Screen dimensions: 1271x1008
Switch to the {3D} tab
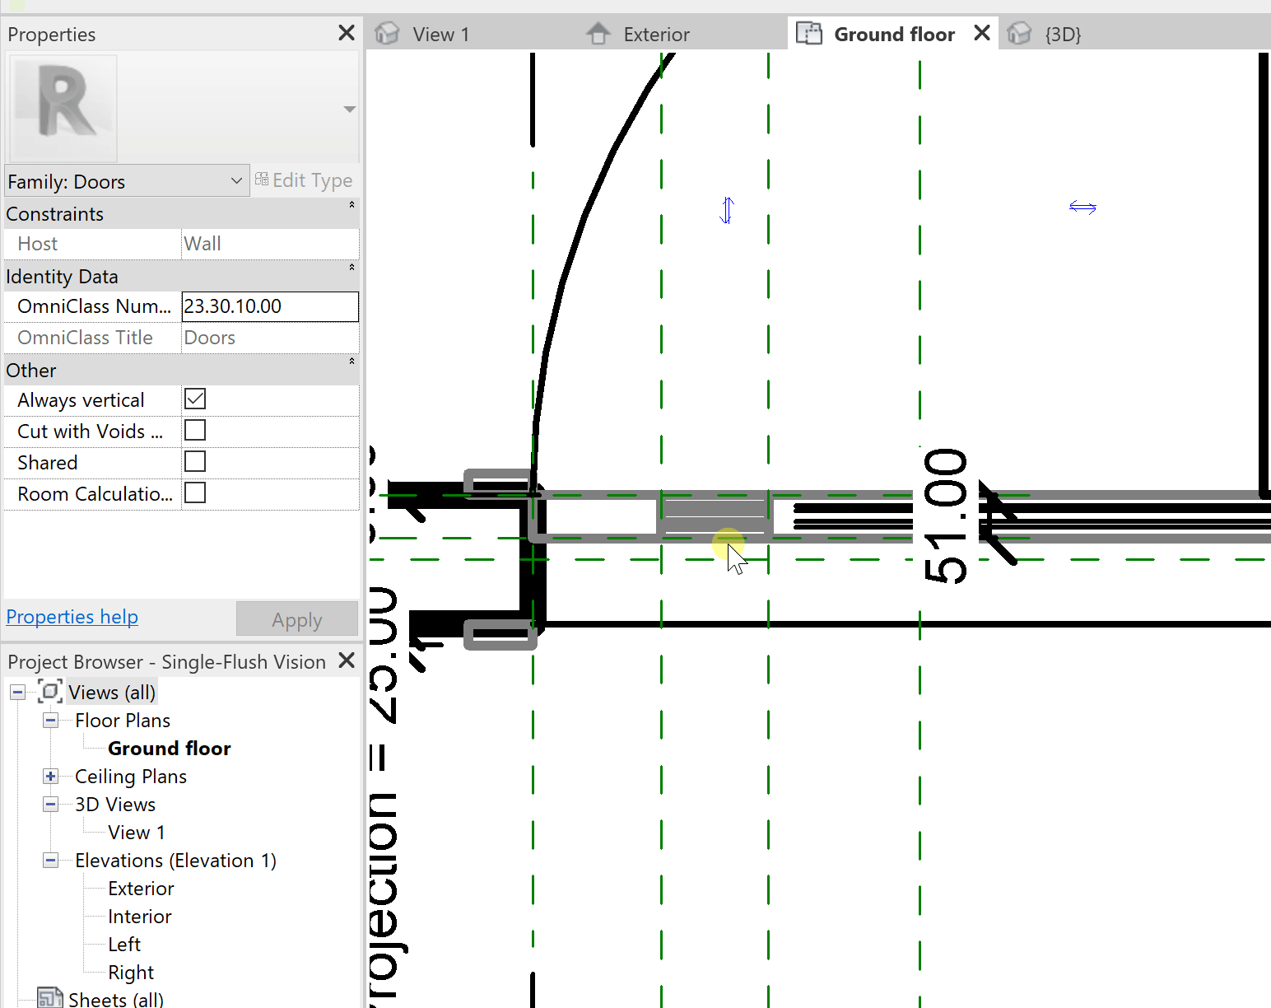click(x=1063, y=34)
